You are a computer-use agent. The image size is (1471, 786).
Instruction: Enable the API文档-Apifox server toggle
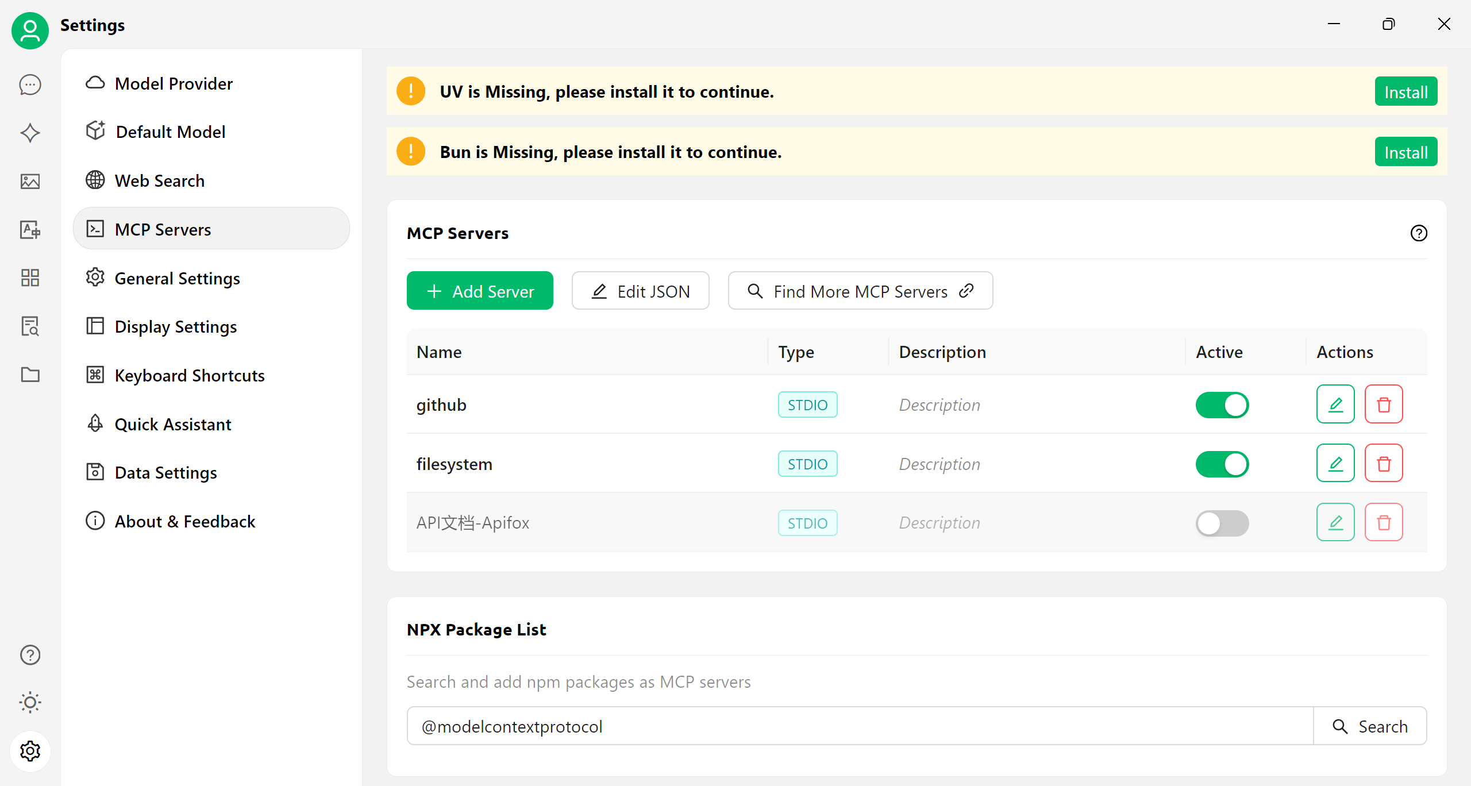coord(1222,523)
